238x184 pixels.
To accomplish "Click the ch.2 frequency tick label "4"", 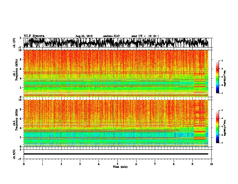I will click(21, 128).
